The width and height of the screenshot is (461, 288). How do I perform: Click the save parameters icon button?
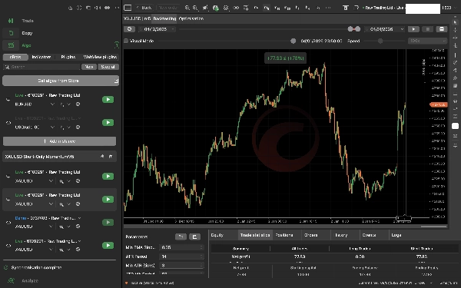(194, 237)
